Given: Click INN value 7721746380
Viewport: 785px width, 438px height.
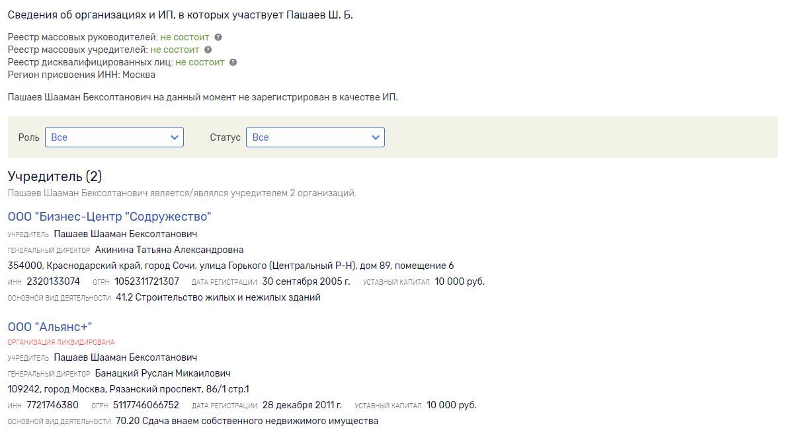Looking at the screenshot, I should pyautogui.click(x=52, y=404).
